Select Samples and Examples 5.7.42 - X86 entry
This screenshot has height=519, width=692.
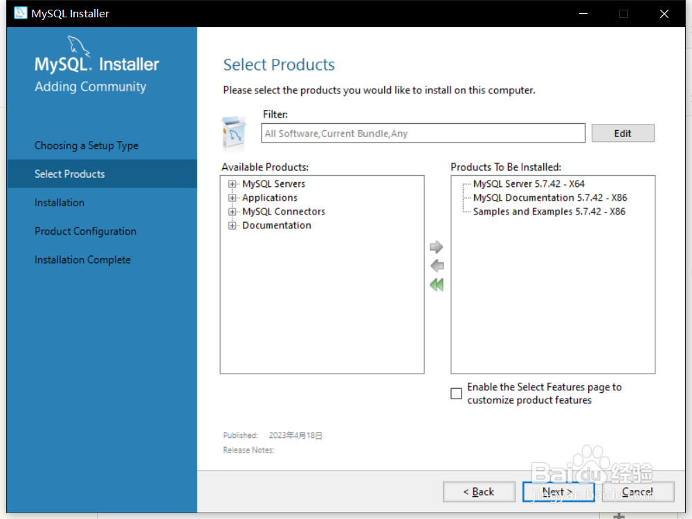click(549, 212)
